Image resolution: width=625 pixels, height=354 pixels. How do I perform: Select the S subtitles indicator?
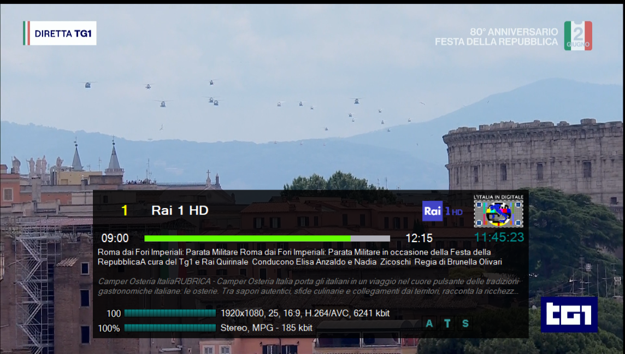pyautogui.click(x=465, y=323)
